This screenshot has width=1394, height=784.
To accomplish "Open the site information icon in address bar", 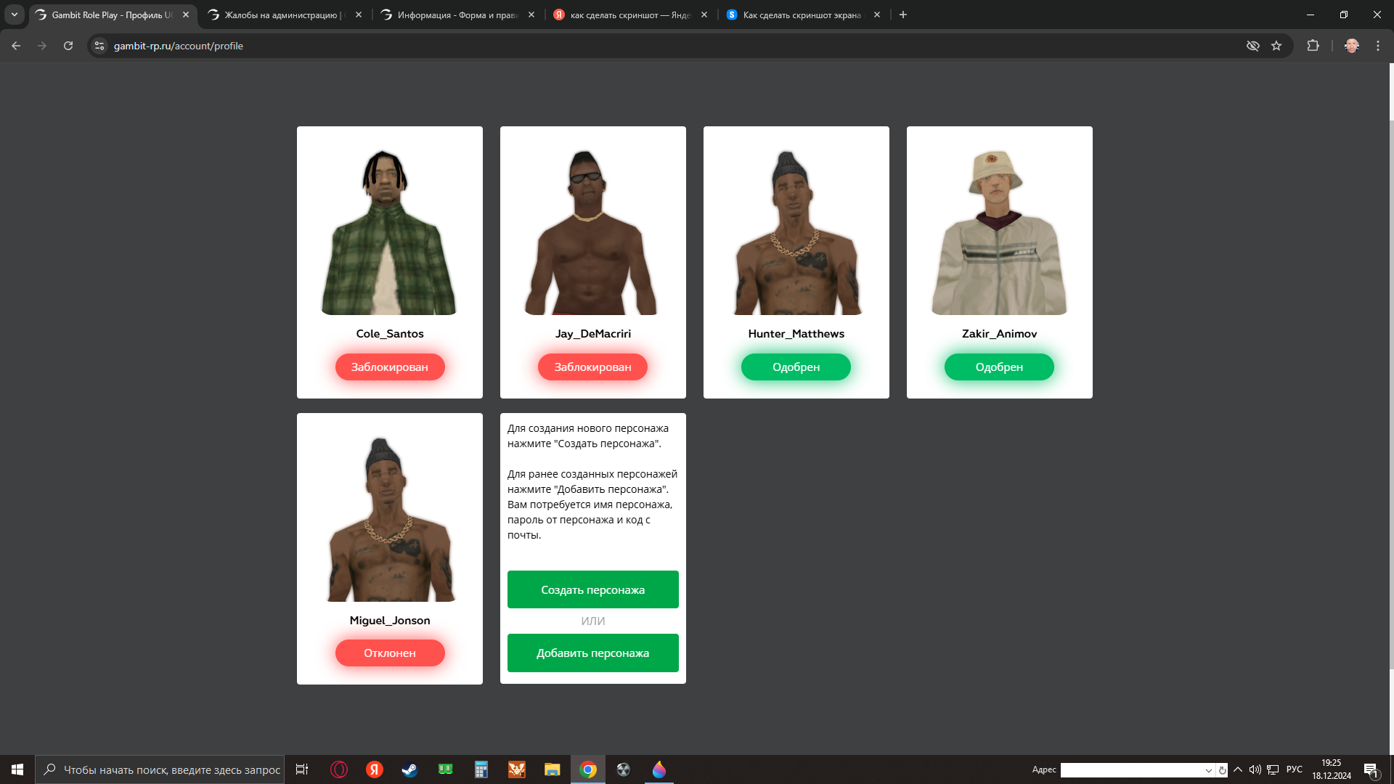I will click(99, 46).
